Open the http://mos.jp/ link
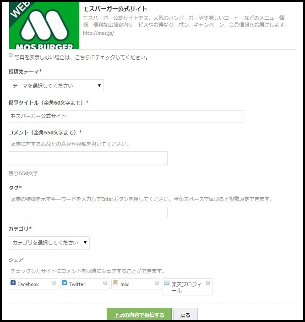Image resolution: width=305 pixels, height=322 pixels. [98, 33]
